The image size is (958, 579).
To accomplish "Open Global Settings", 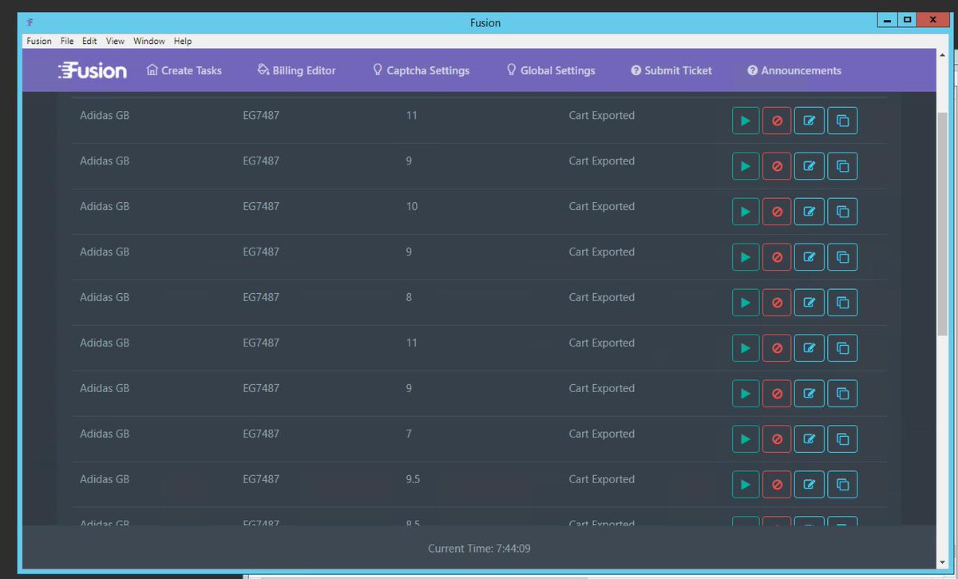I will pos(551,70).
